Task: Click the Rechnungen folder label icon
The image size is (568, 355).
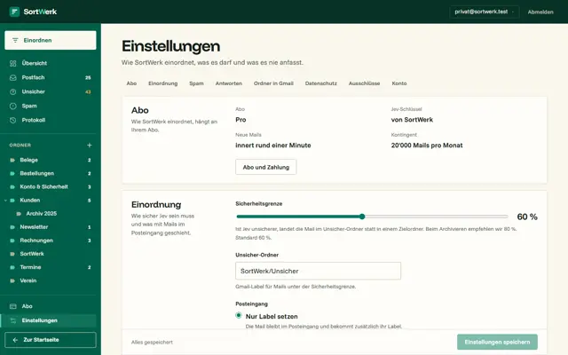Action: pyautogui.click(x=12, y=241)
